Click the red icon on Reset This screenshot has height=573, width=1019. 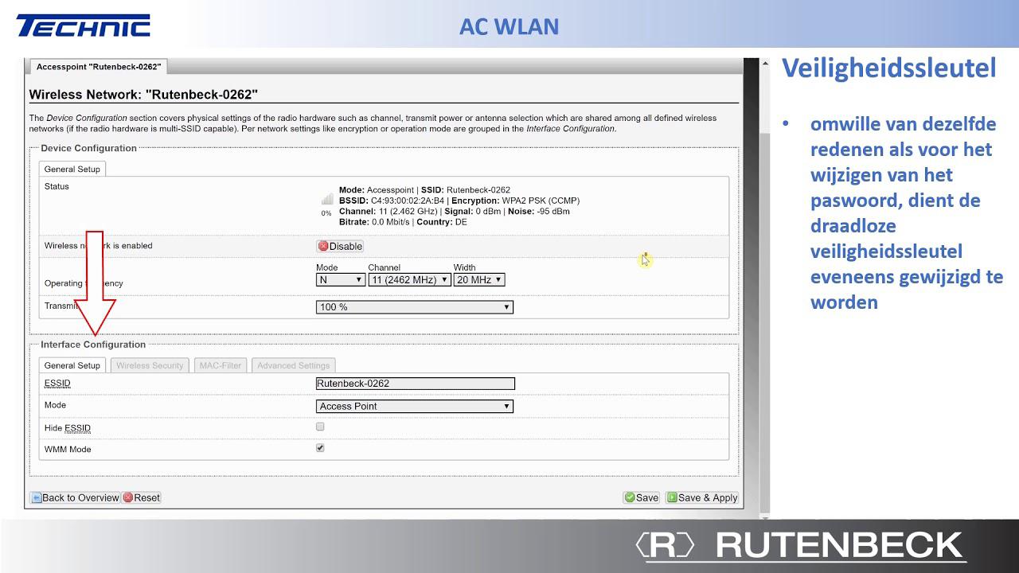(128, 497)
